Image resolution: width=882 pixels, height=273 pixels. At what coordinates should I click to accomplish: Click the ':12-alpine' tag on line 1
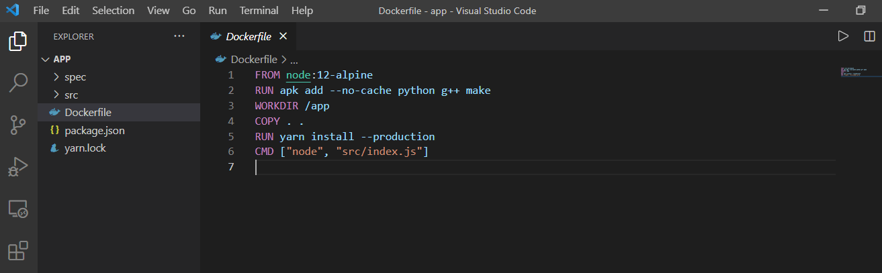point(341,74)
